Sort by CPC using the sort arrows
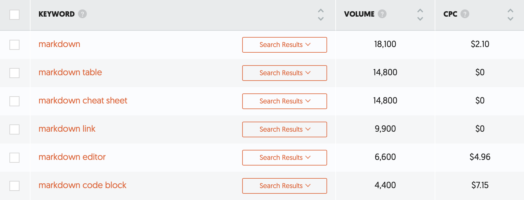 pos(510,14)
